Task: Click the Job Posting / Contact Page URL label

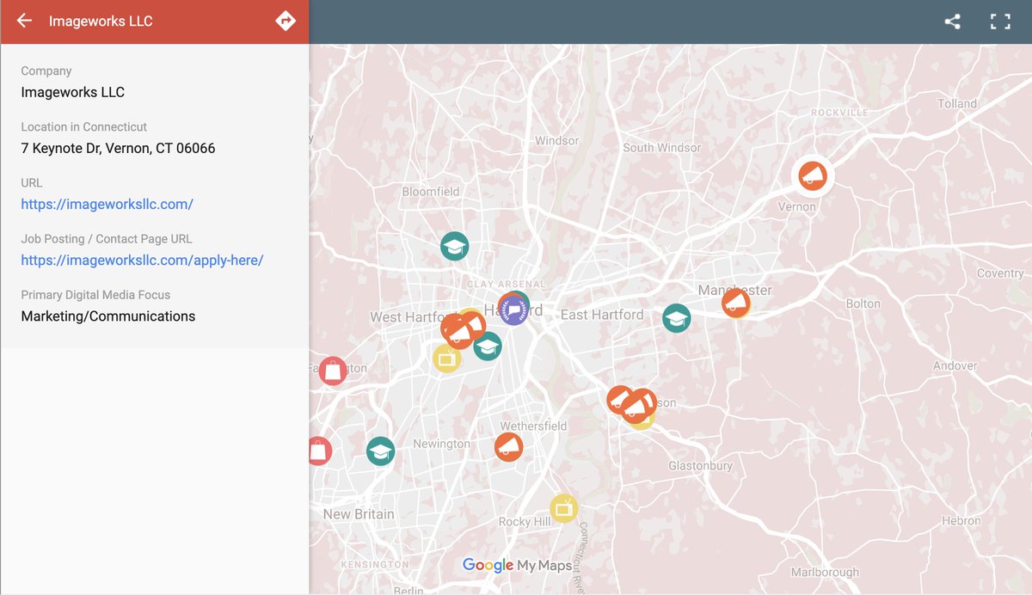Action: (107, 239)
